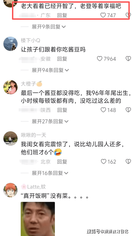Reply to the Shaanxi comment via 回复

(x=62, y=110)
